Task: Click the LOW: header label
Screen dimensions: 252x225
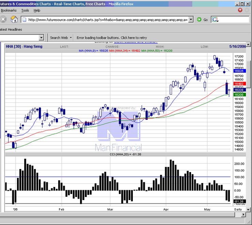Action: coord(205,47)
